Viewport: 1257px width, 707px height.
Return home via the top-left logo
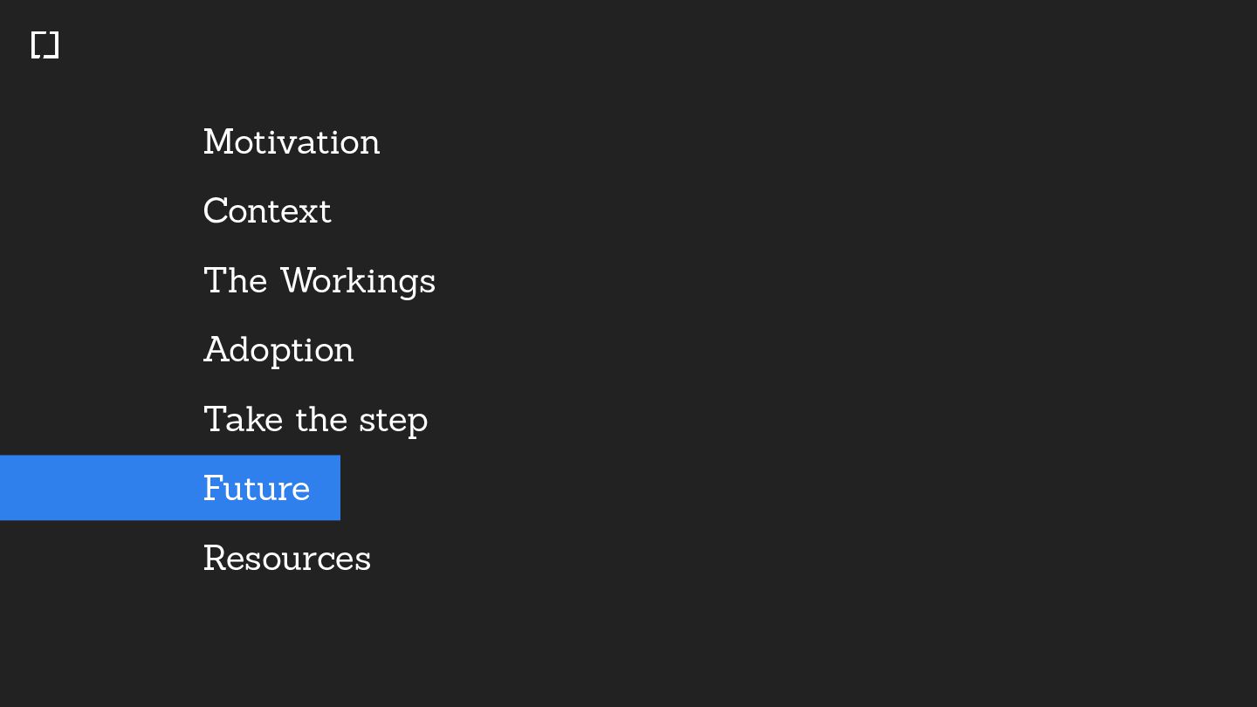(x=45, y=45)
